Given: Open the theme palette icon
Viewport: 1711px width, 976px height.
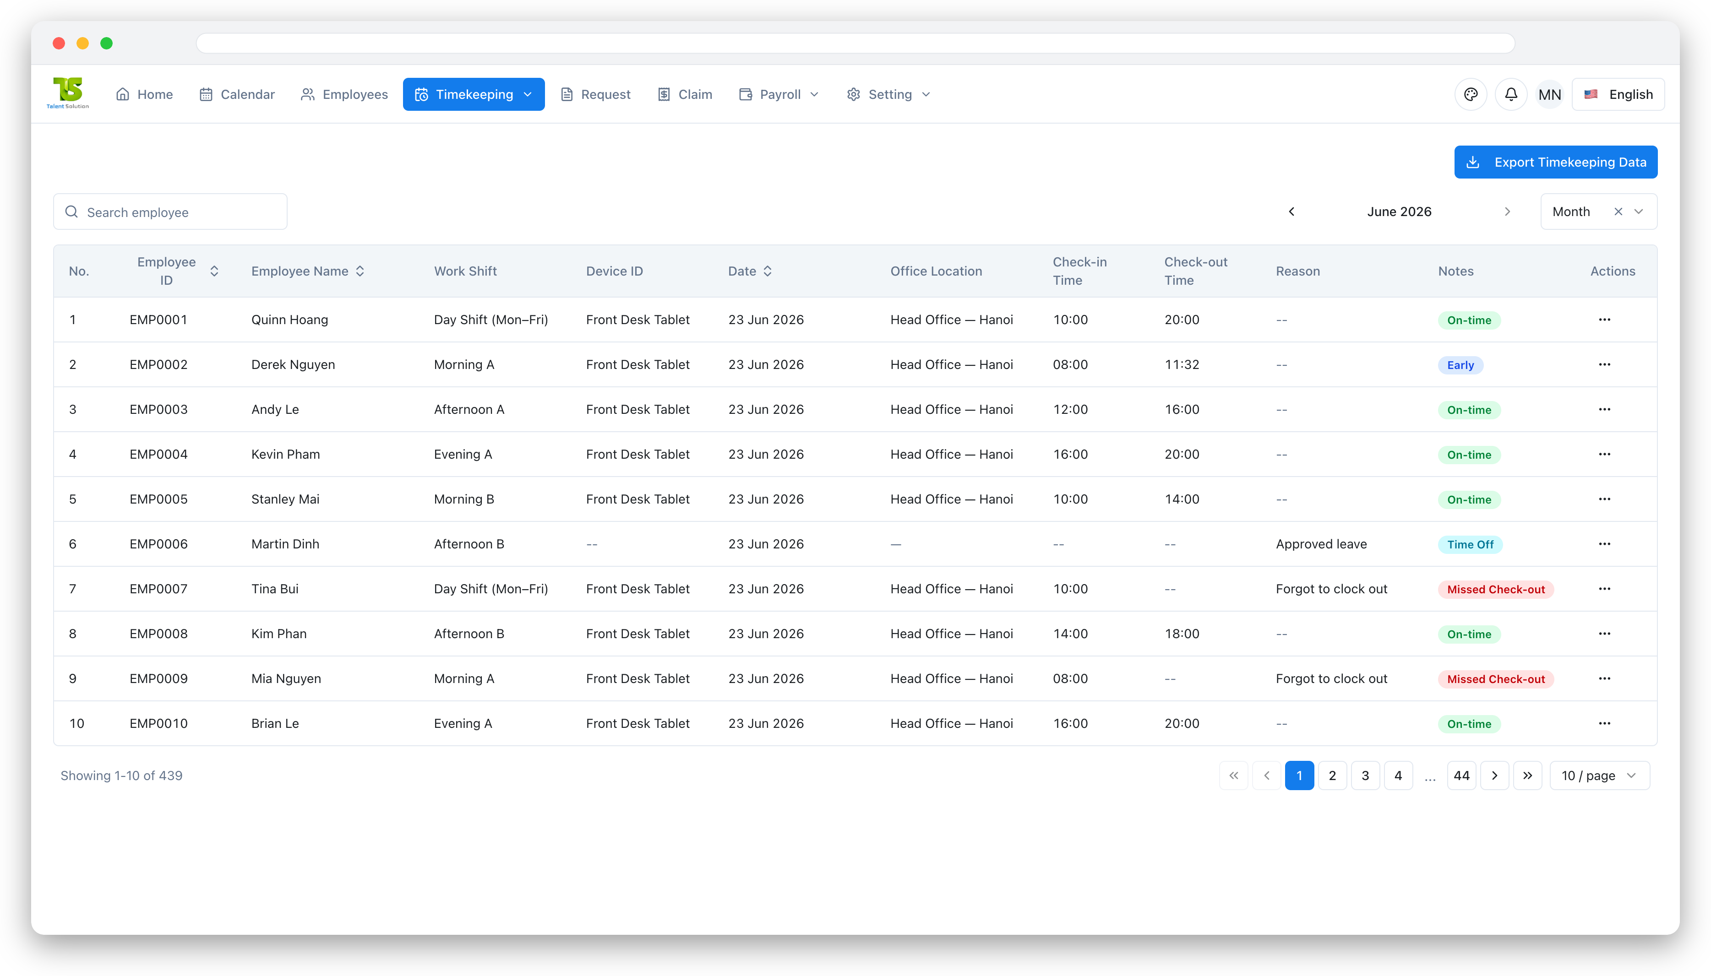Looking at the screenshot, I should point(1471,94).
